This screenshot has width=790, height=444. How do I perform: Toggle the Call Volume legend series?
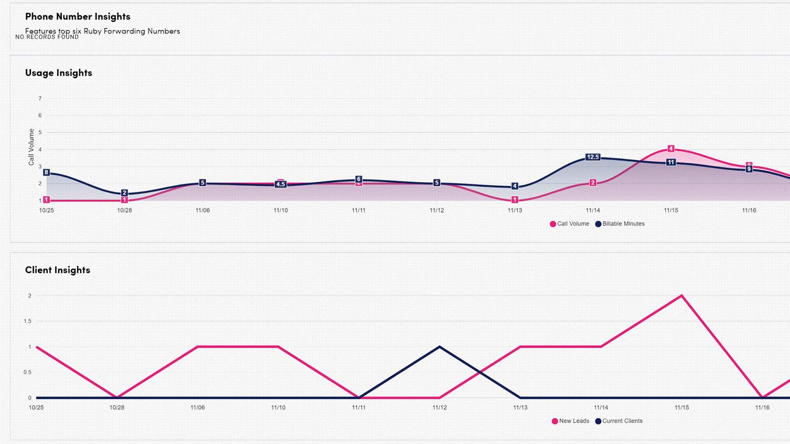[x=569, y=224]
